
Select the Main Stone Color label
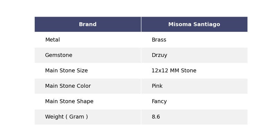(68, 86)
